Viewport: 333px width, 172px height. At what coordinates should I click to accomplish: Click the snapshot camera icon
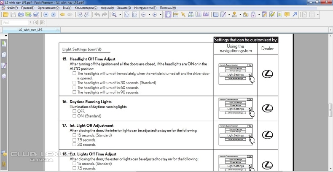click(206, 14)
